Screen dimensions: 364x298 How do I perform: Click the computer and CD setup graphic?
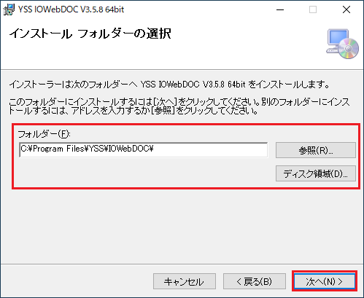click(x=343, y=44)
